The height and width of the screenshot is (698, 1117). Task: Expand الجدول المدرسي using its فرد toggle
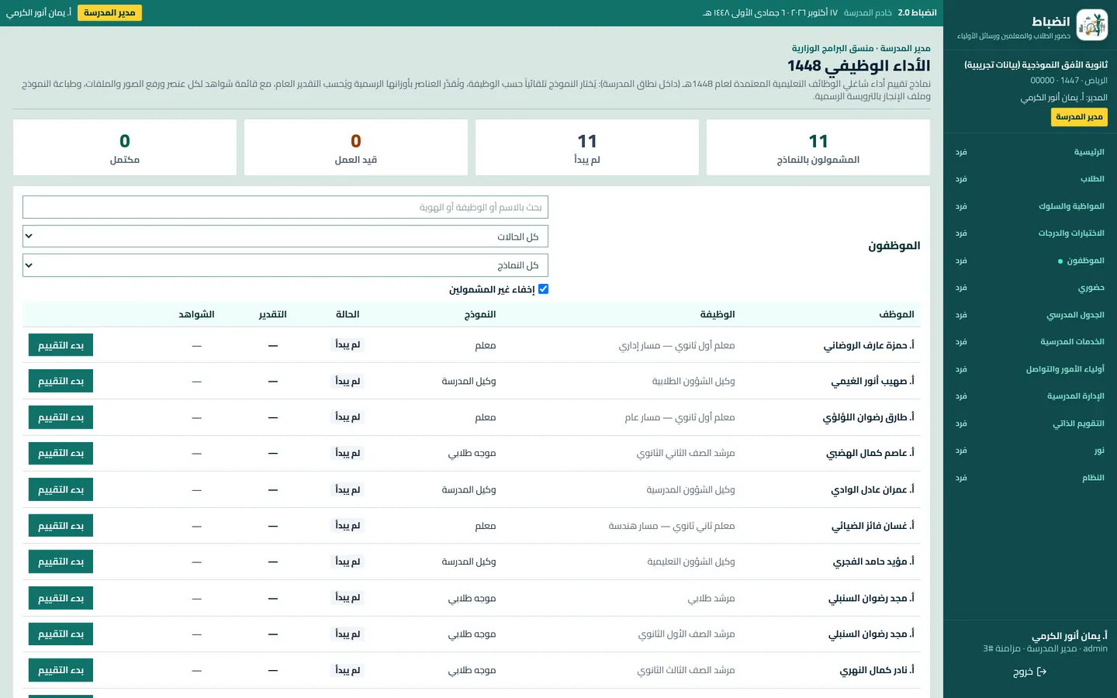coord(961,315)
